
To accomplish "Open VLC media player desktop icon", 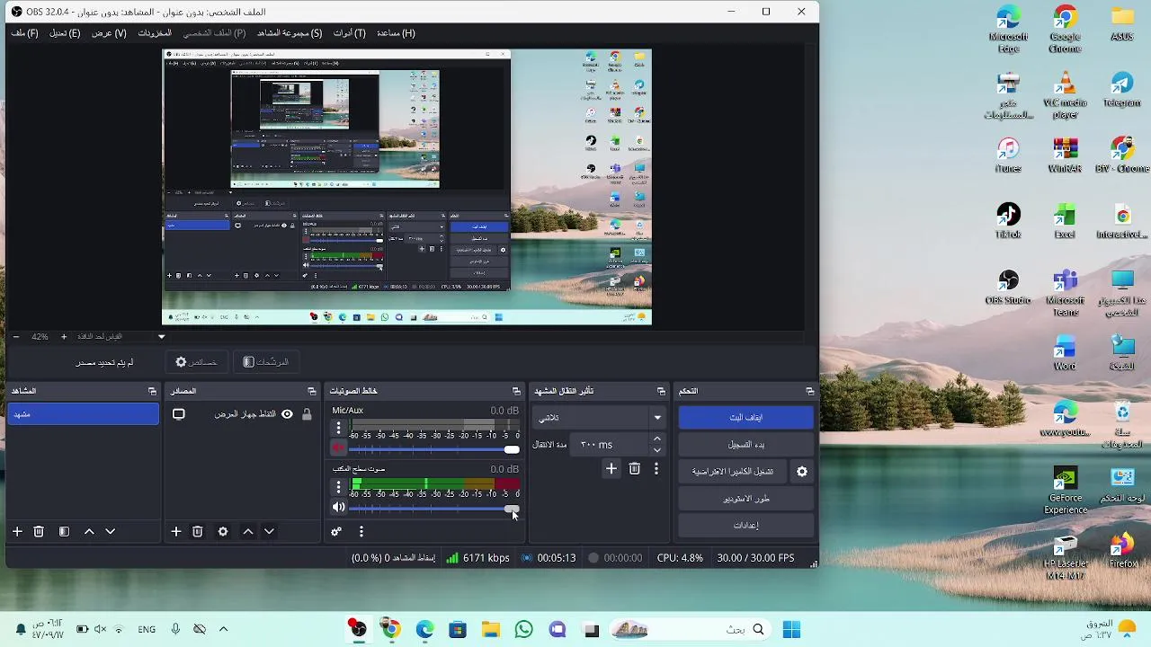I will pyautogui.click(x=1066, y=95).
